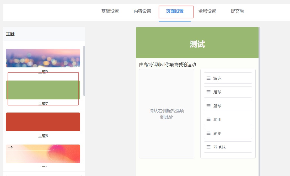Click the drag handle icon beside 羽毛球
This screenshot has height=176, width=290.
click(x=208, y=147)
